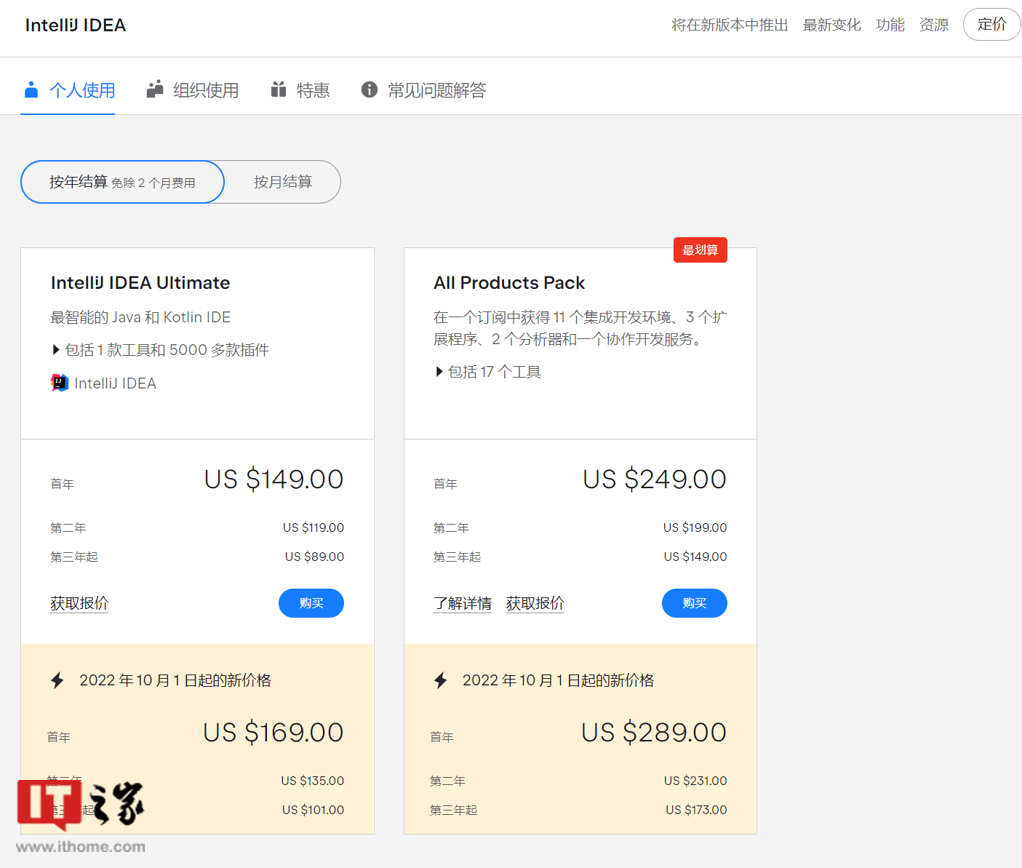The image size is (1022, 868).
Task: Expand 包括 1 款工具和 5000 多款插件
Action: point(160,350)
